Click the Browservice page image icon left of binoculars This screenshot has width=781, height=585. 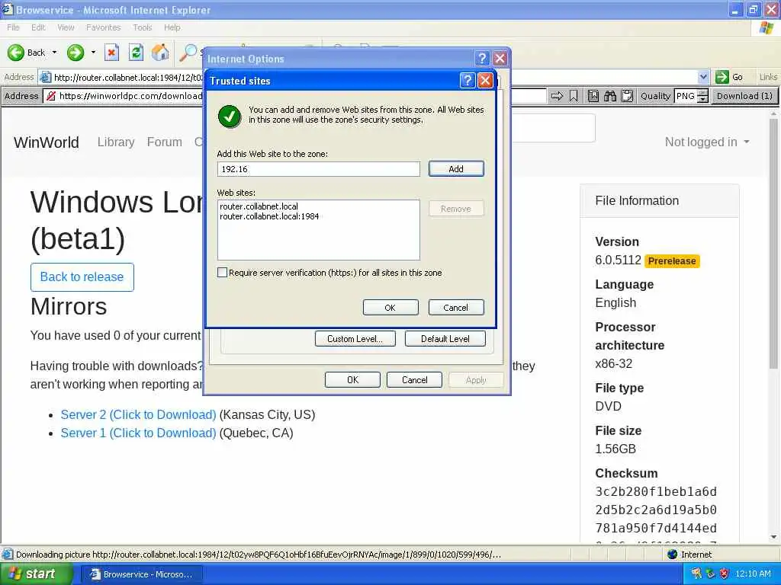click(x=593, y=96)
